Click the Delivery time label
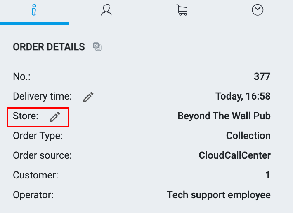Viewport: 293px width, 213px height. pyautogui.click(x=42, y=96)
